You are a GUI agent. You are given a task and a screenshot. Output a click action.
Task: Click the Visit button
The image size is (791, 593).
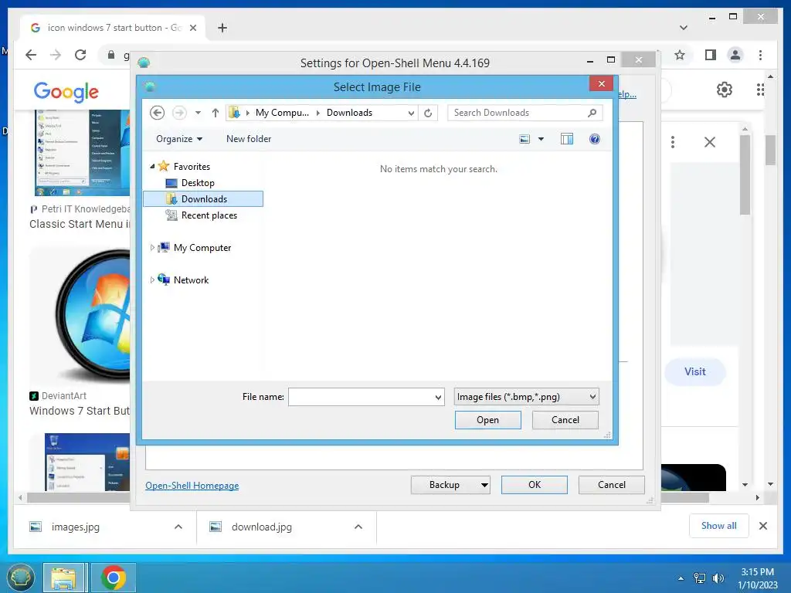point(695,371)
